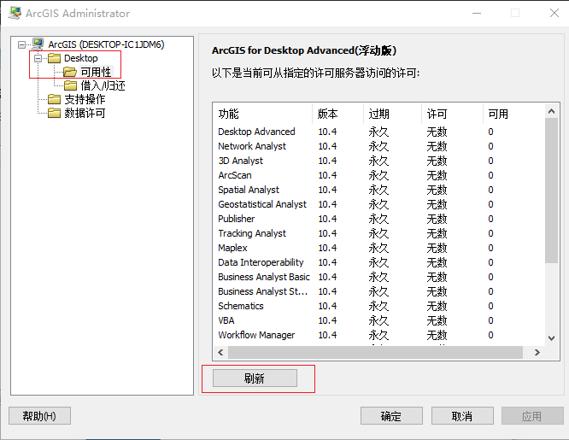
Task: Select the ArcScan row
Action: point(378,175)
